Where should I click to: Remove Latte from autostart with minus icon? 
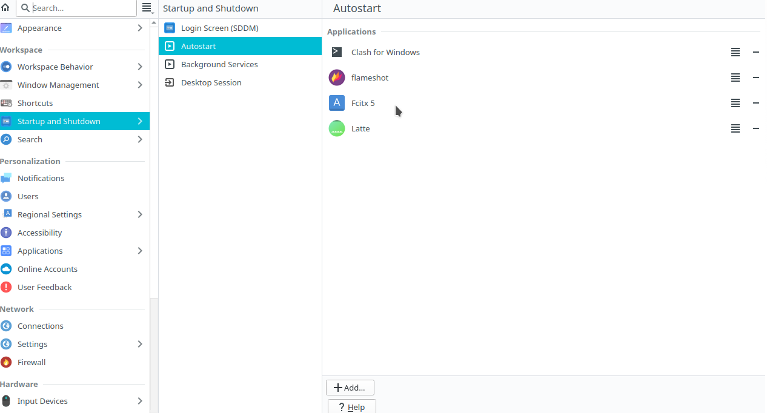(x=755, y=128)
